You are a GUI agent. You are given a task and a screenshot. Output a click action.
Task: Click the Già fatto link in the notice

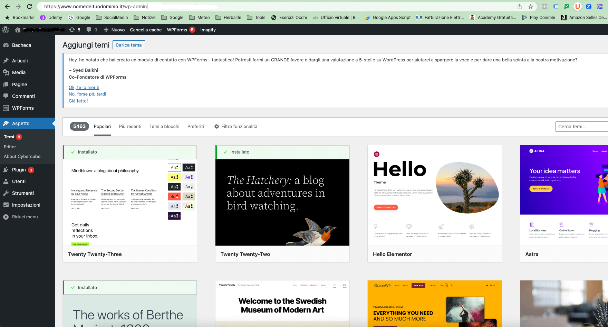78,101
